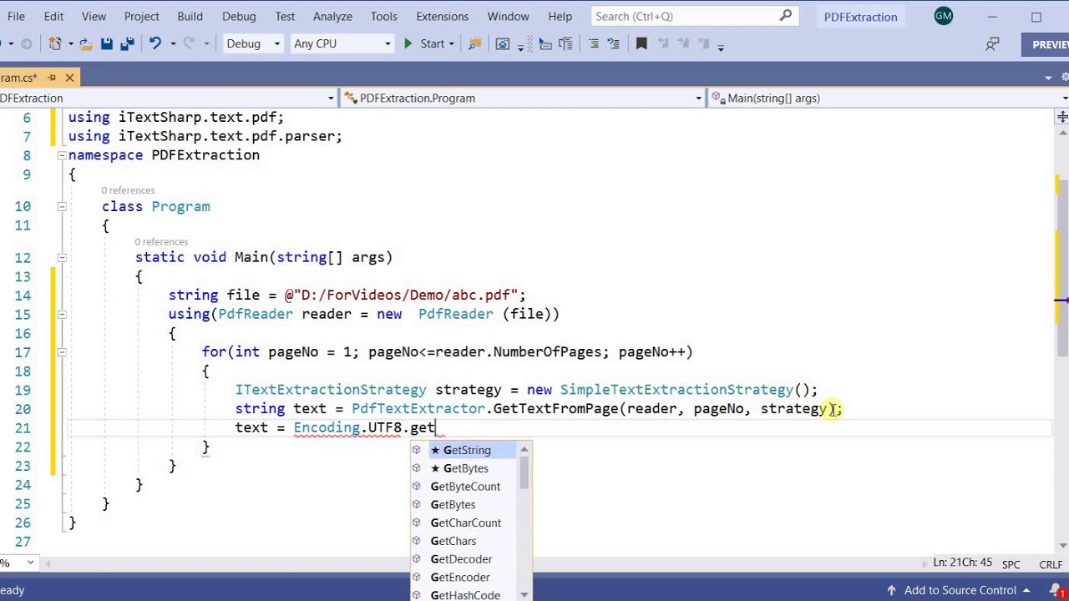Open the Extensions menu
This screenshot has width=1069, height=601.
pyautogui.click(x=442, y=16)
